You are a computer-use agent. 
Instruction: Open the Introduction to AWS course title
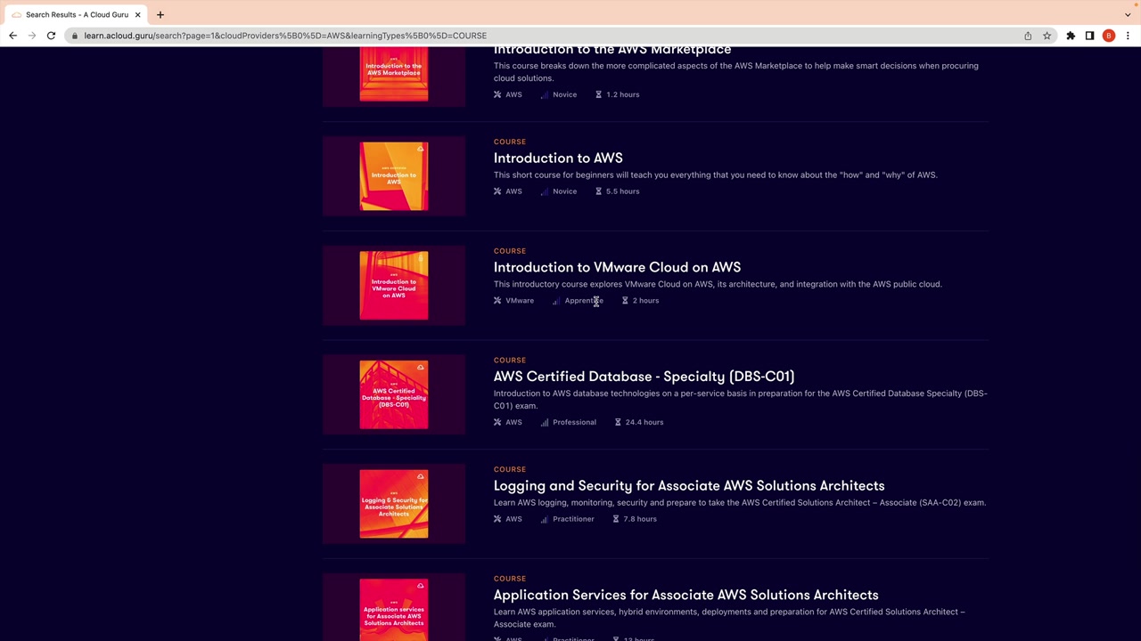coord(558,158)
